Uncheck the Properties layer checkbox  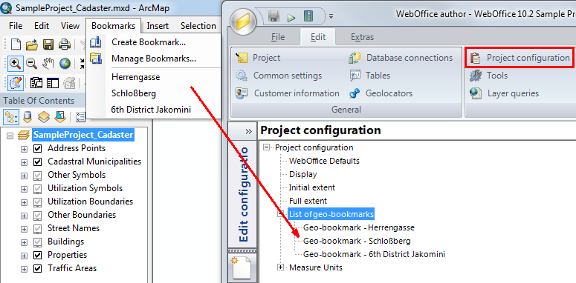pyautogui.click(x=37, y=255)
